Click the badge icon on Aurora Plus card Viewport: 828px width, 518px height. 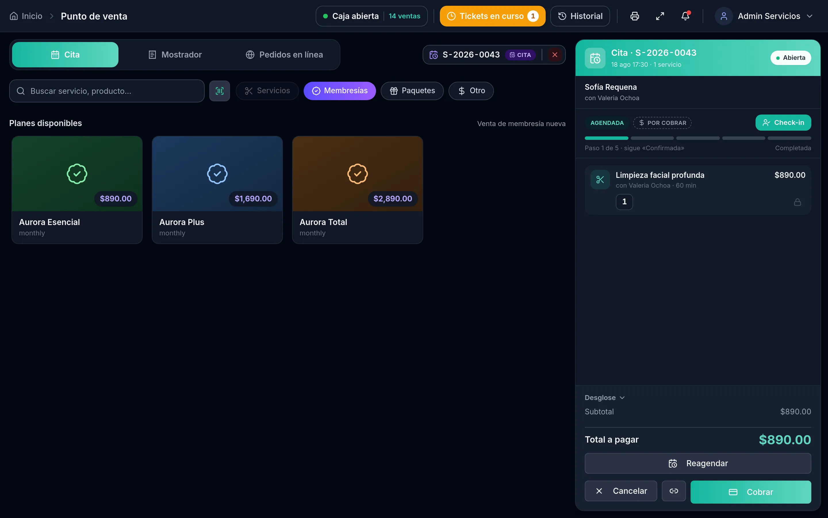(x=217, y=174)
